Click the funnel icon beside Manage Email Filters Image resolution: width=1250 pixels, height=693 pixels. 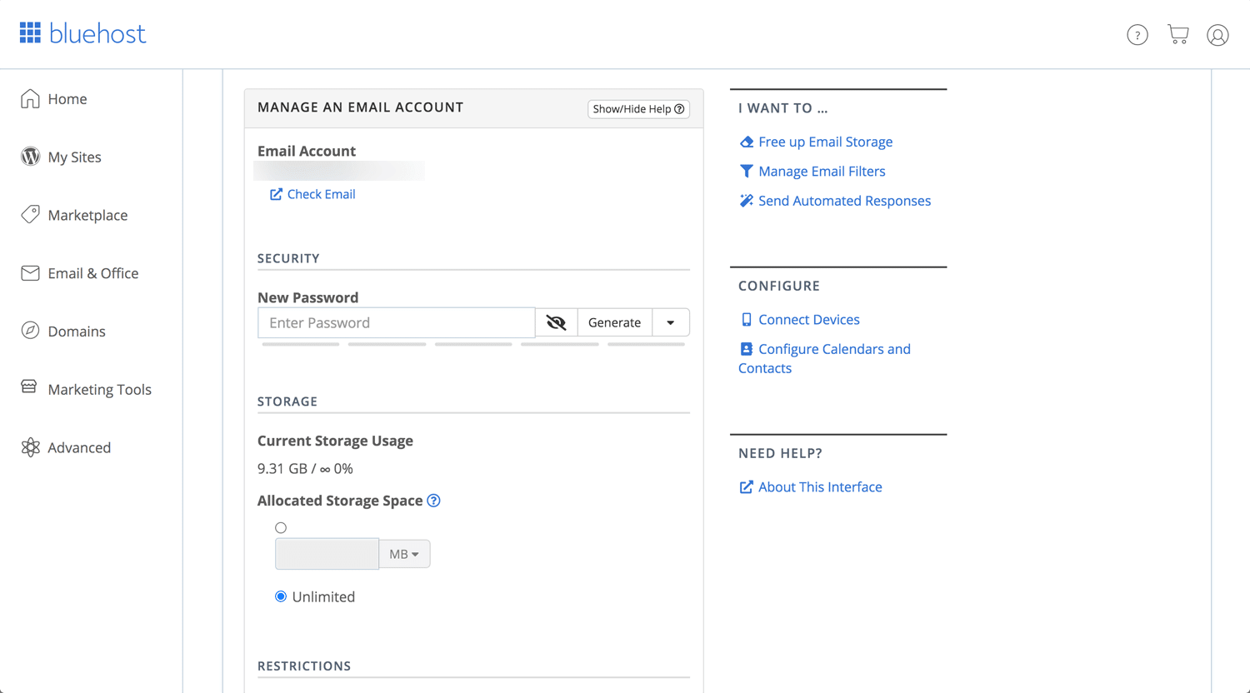(747, 172)
